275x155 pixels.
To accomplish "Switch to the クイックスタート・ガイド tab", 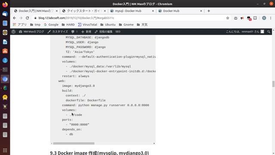I will coord(84,11).
